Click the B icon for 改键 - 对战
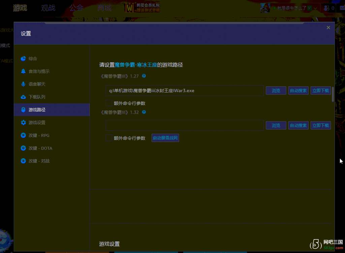 23,161
